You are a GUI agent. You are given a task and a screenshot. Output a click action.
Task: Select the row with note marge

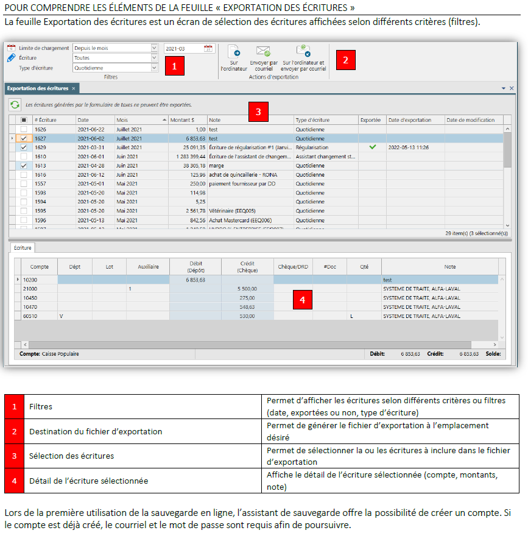(256, 166)
